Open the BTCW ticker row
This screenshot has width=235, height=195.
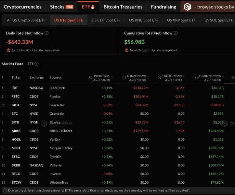tap(16, 183)
